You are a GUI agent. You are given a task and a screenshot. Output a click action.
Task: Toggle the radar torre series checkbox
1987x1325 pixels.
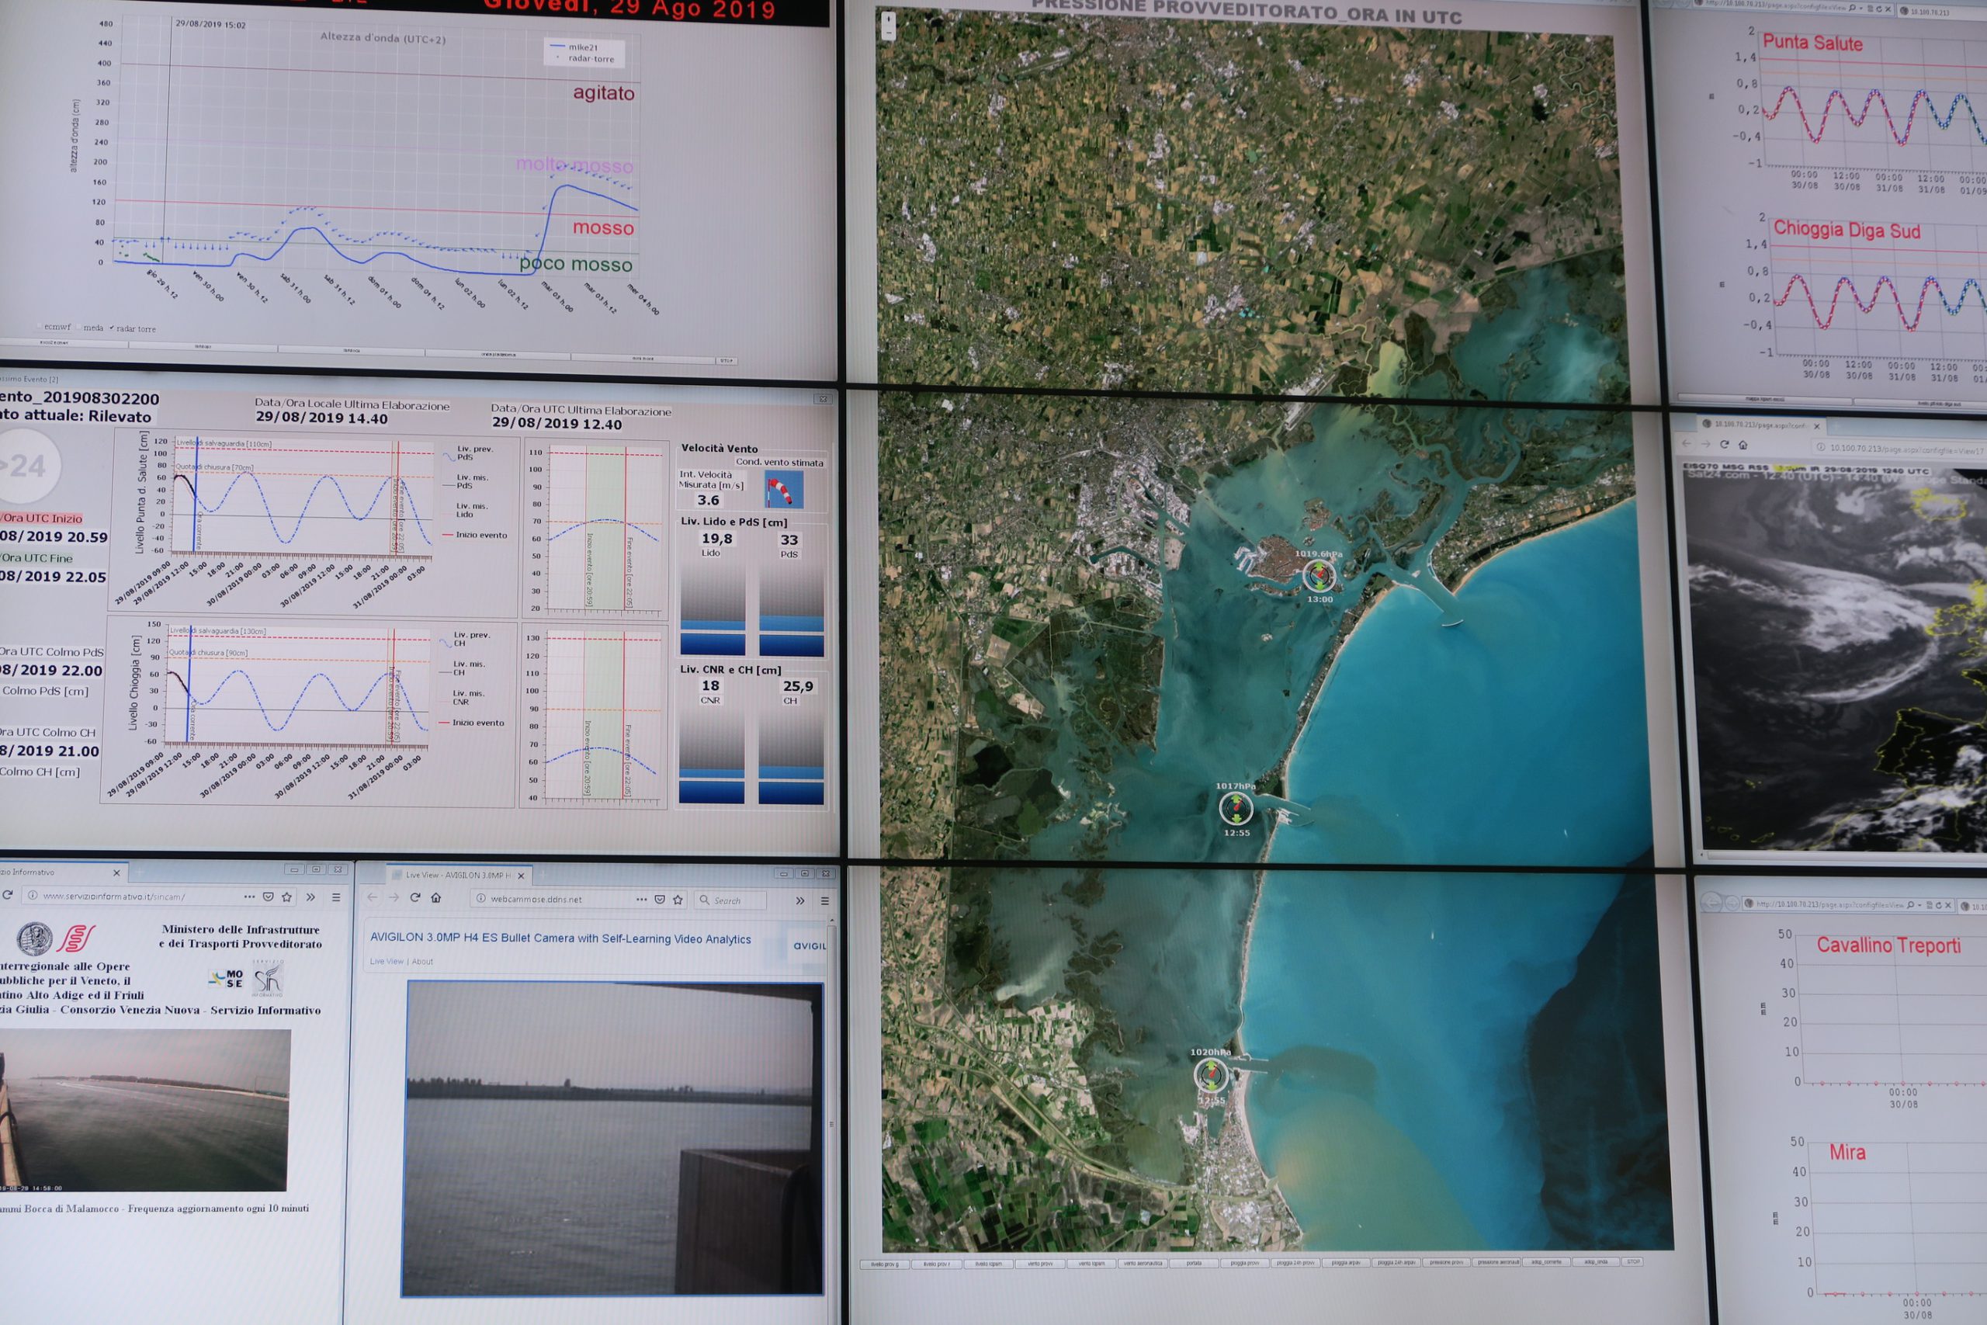112,328
